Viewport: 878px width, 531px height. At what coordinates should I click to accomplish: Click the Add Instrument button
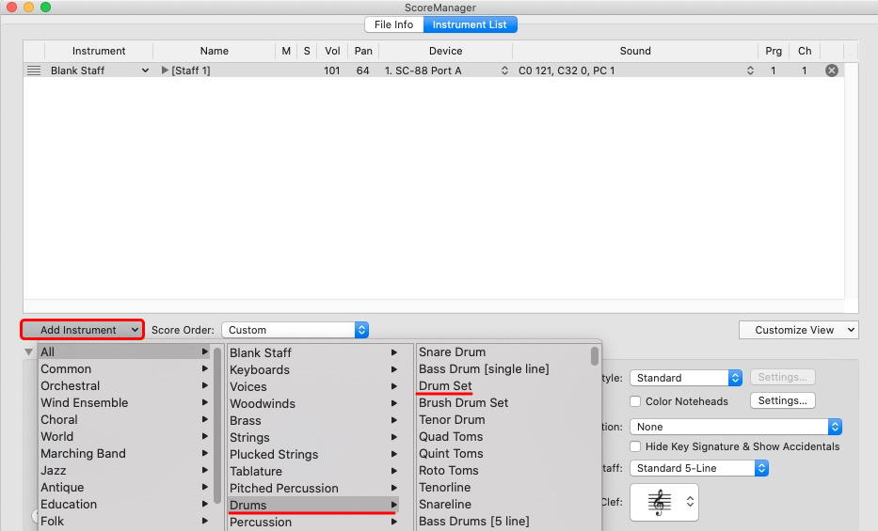pyautogui.click(x=82, y=330)
